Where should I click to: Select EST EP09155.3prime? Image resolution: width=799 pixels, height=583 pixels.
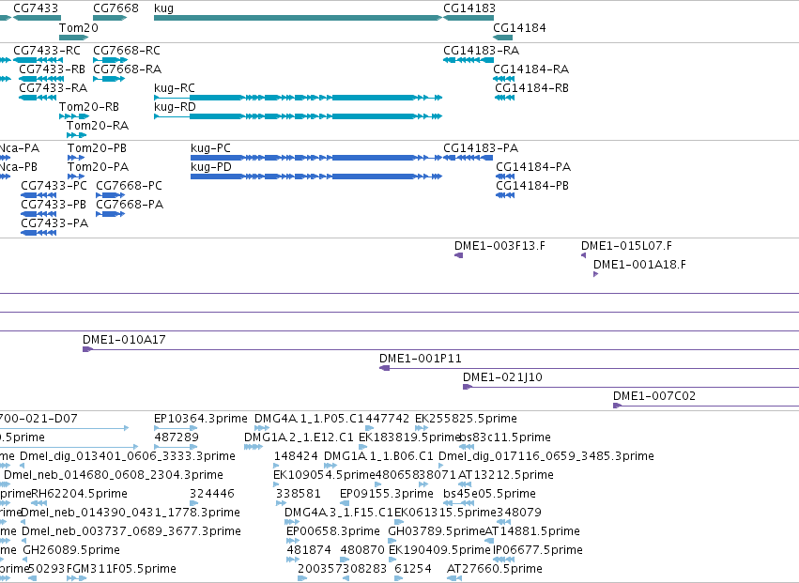(x=386, y=494)
